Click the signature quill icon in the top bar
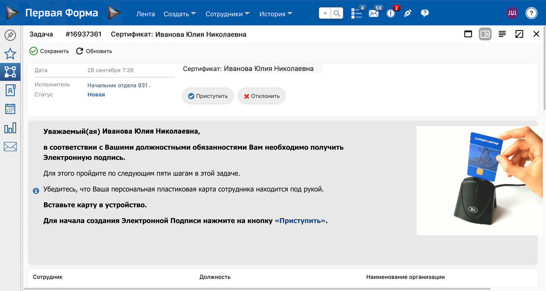Image resolution: width=546 pixels, height=291 pixels. (407, 13)
